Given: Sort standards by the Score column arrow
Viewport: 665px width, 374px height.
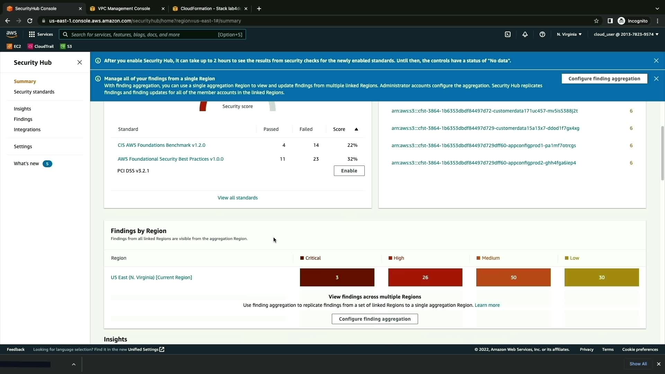Looking at the screenshot, I should pos(356,129).
